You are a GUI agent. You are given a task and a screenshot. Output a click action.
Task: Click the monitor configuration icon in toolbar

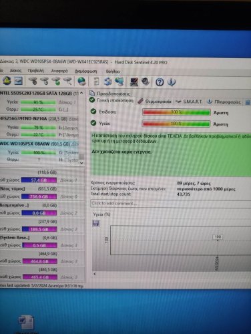coord(134,81)
